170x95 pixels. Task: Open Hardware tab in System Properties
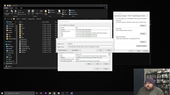pyautogui.click(x=124, y=16)
